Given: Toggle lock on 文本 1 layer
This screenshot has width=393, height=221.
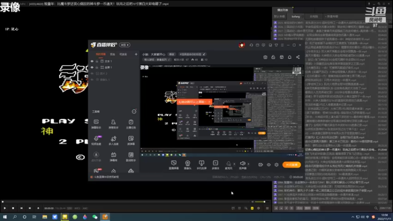Looking at the screenshot, I should coord(97,61).
